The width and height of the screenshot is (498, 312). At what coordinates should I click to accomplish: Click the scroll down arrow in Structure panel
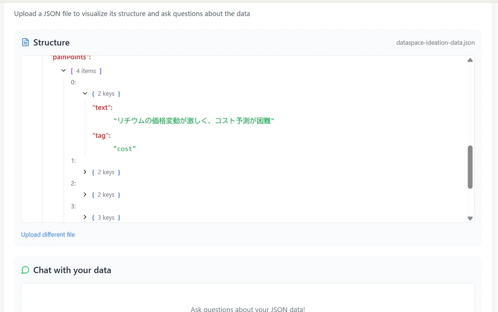470,218
